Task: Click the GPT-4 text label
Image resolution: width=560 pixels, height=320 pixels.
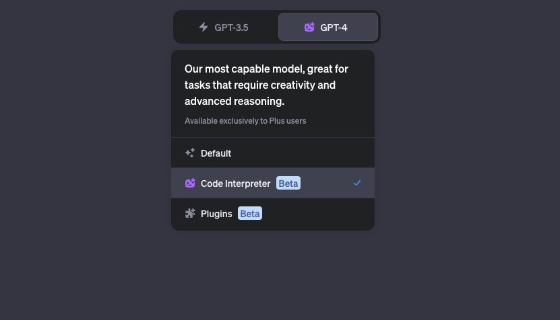Action: tap(334, 28)
